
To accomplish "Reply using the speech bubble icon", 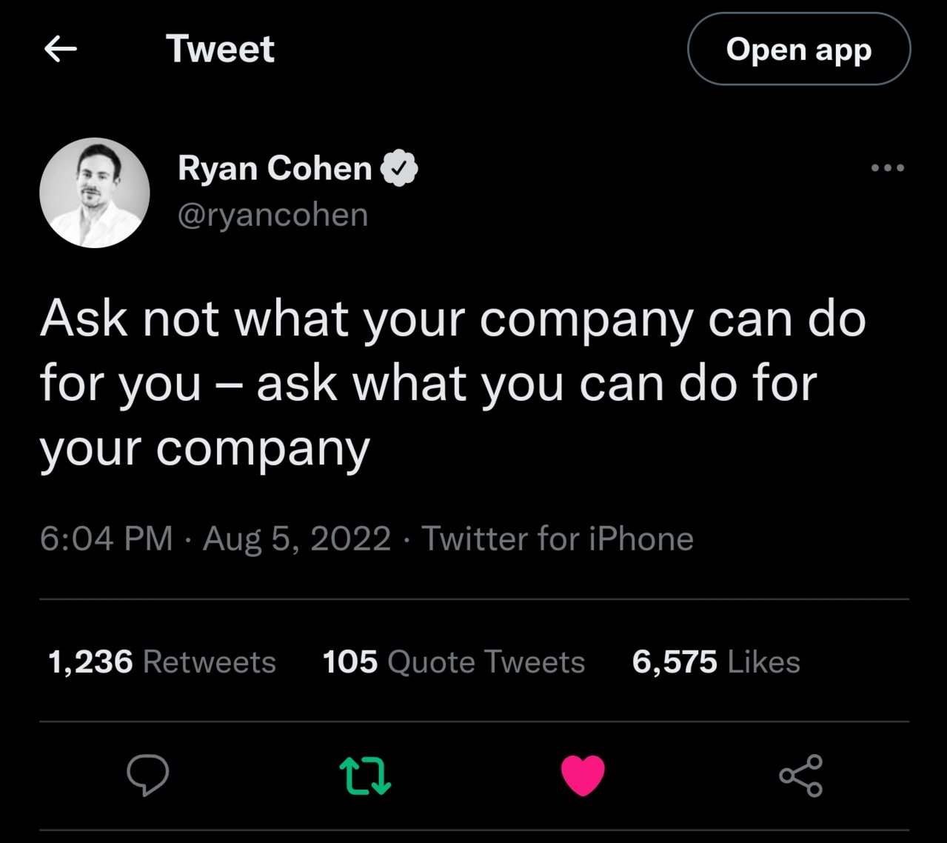I will click(148, 776).
